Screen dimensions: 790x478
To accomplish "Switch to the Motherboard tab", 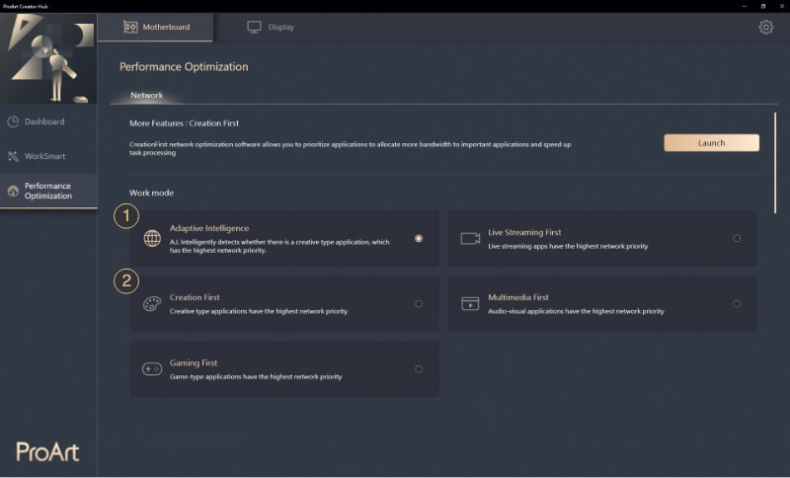I will (x=155, y=27).
